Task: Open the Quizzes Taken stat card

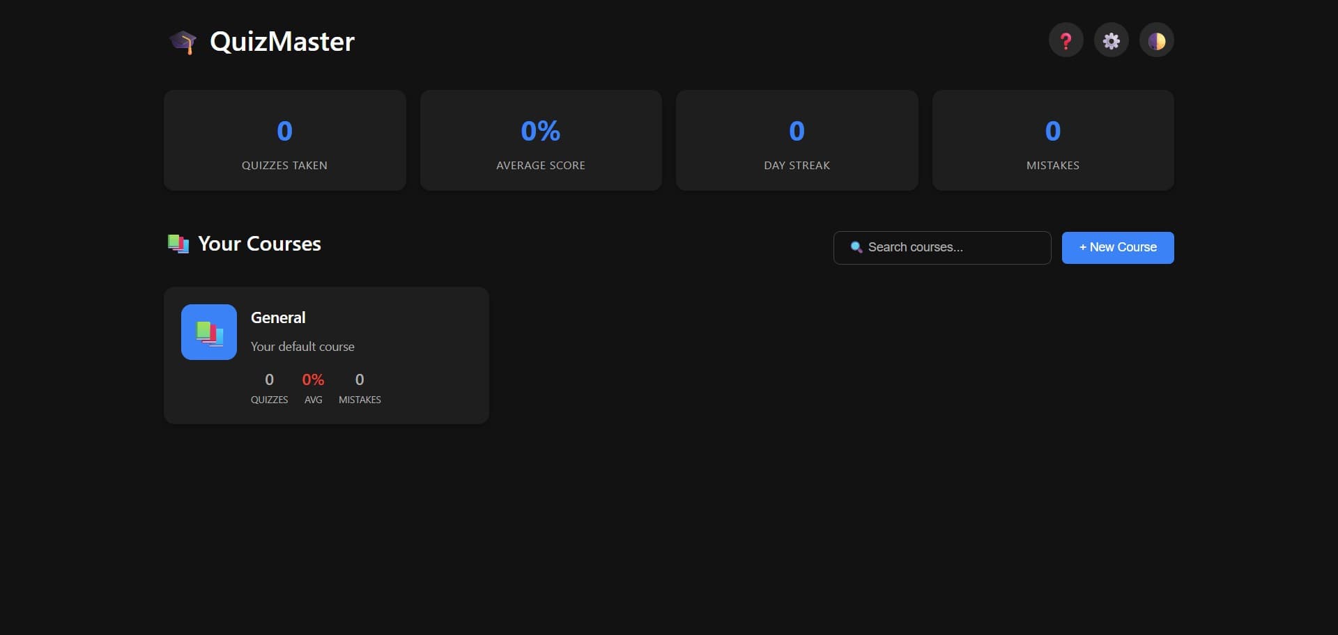Action: [284, 141]
